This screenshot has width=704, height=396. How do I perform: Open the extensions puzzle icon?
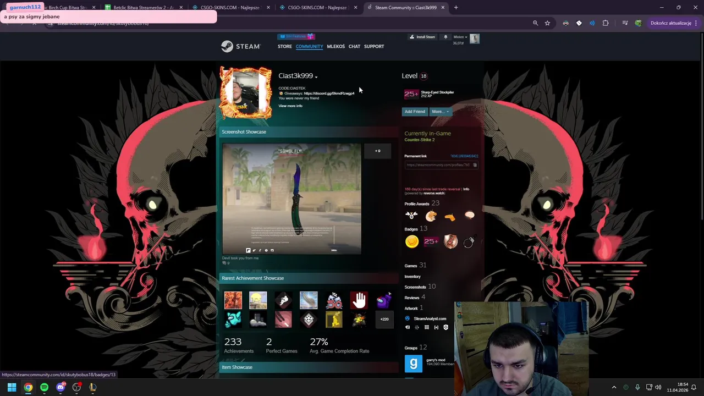(x=606, y=23)
